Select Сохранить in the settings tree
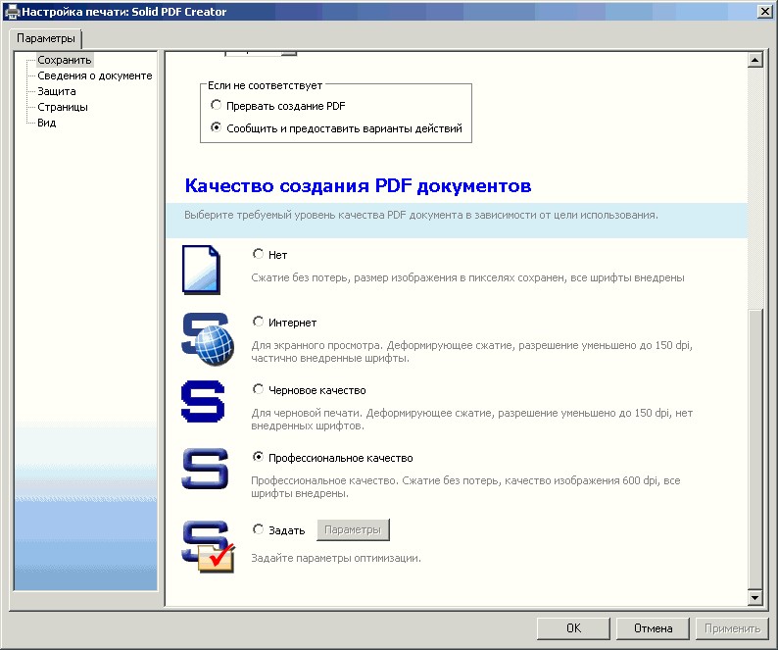This screenshot has width=778, height=650. (65, 60)
